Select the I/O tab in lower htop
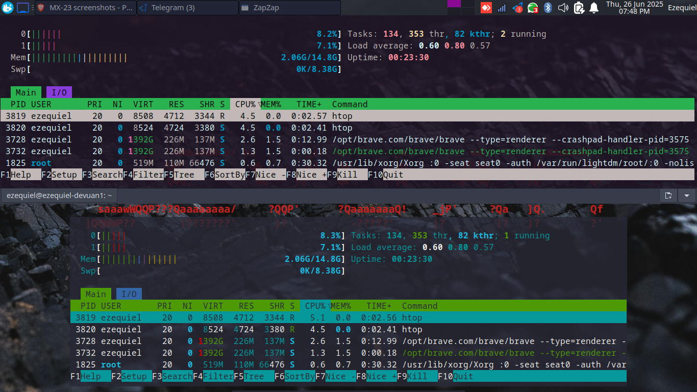This screenshot has height=392, width=697. pos(129,294)
